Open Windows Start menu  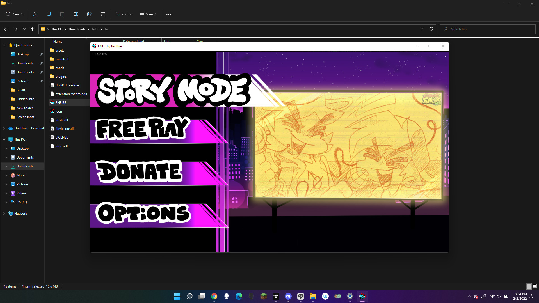click(177, 296)
